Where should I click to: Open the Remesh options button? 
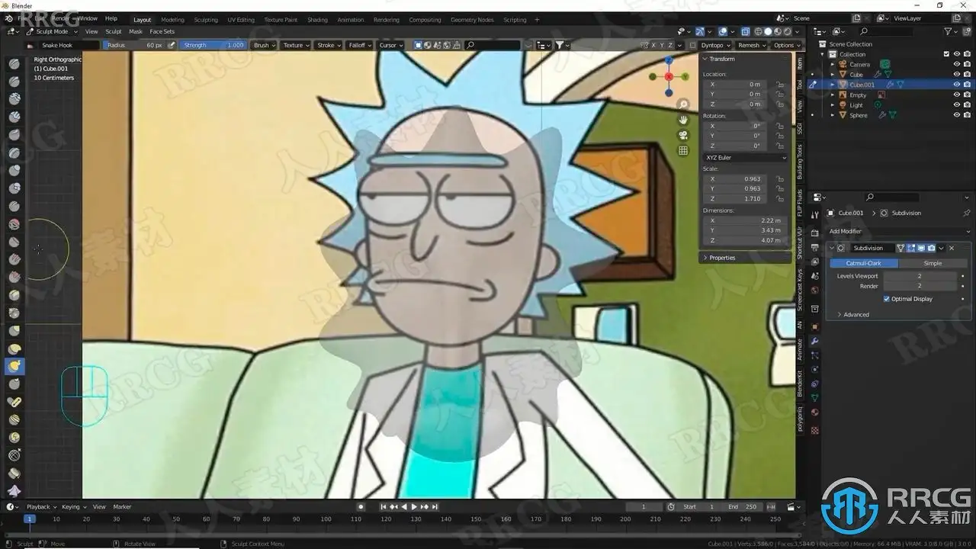[x=751, y=45]
